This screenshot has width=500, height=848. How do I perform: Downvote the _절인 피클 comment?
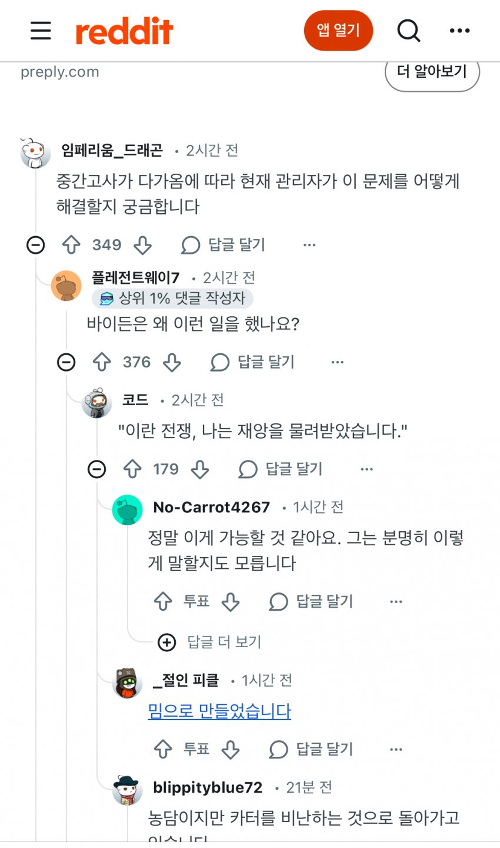point(231,749)
